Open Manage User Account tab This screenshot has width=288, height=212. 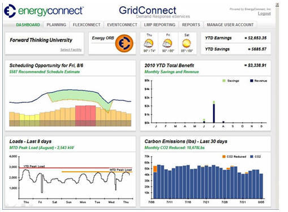(x=230, y=25)
